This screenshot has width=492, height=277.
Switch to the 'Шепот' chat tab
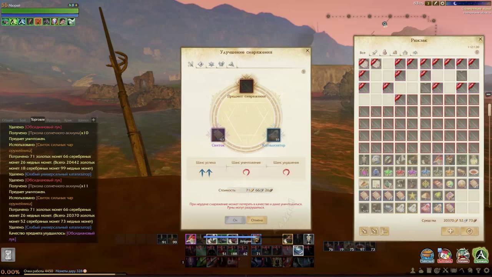click(x=83, y=120)
